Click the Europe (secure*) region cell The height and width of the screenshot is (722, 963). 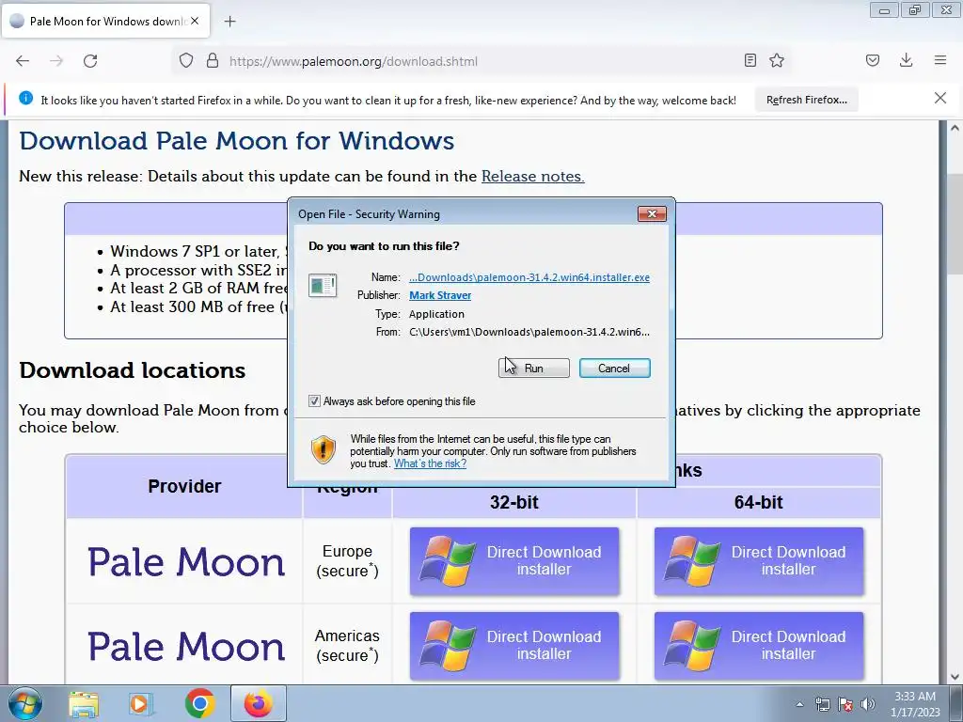coord(347,561)
